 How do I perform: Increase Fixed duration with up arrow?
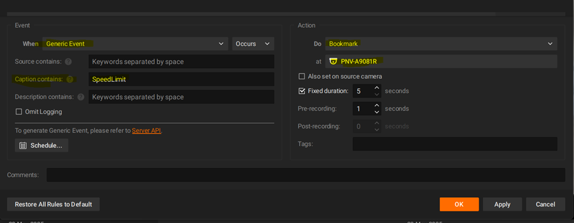point(377,88)
